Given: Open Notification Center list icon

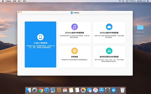Looking at the screenshot, I should (147, 1).
